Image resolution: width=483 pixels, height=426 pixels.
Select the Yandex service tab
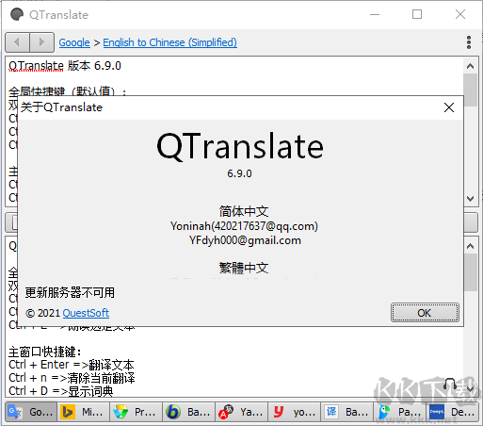point(241,412)
